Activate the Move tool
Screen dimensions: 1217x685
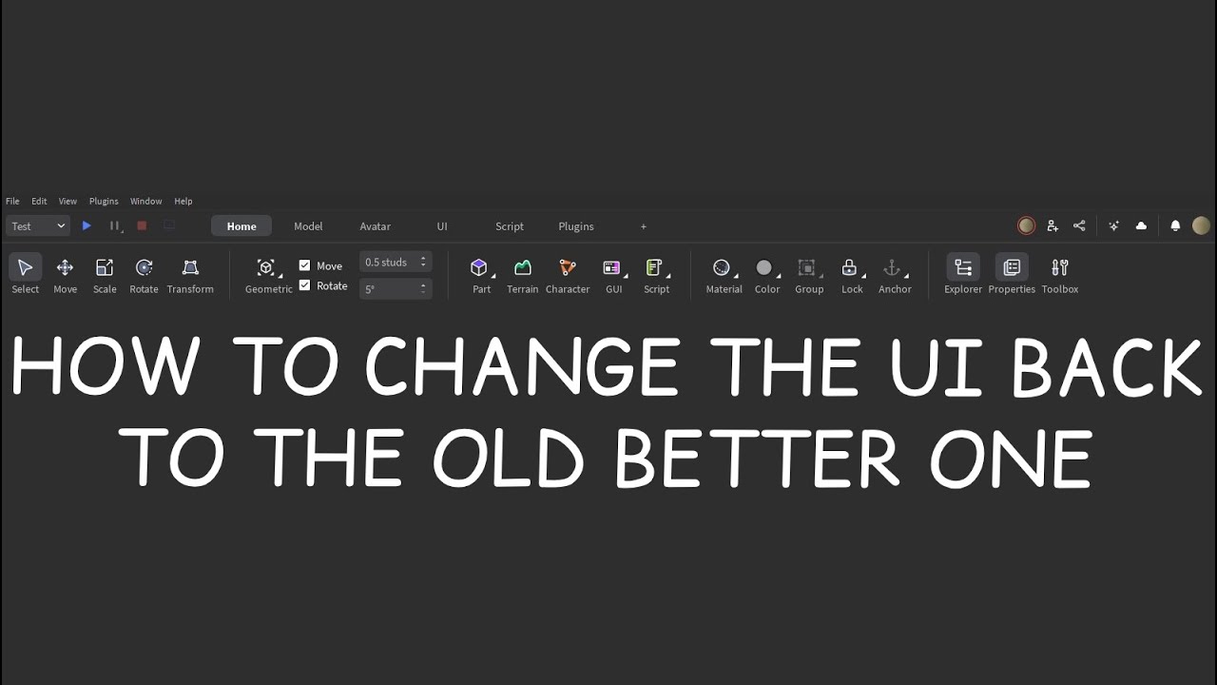pyautogui.click(x=65, y=275)
